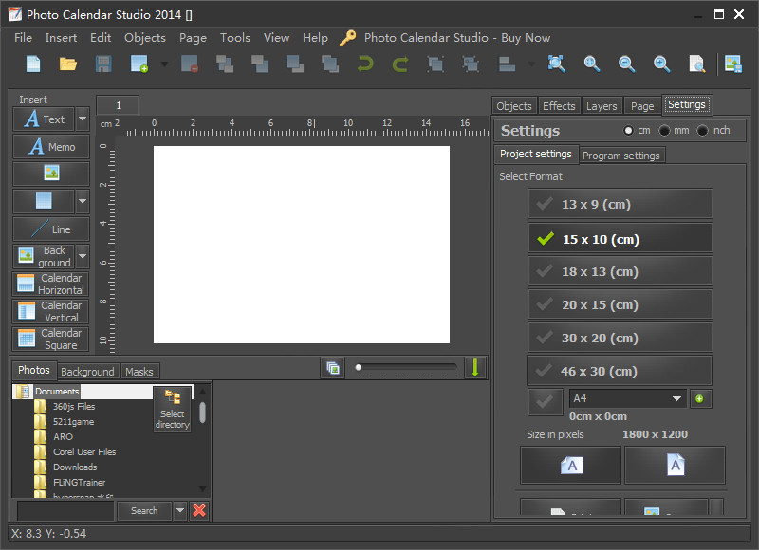Select the mm unit radio button
Screen dimensions: 759x550
[665, 131]
